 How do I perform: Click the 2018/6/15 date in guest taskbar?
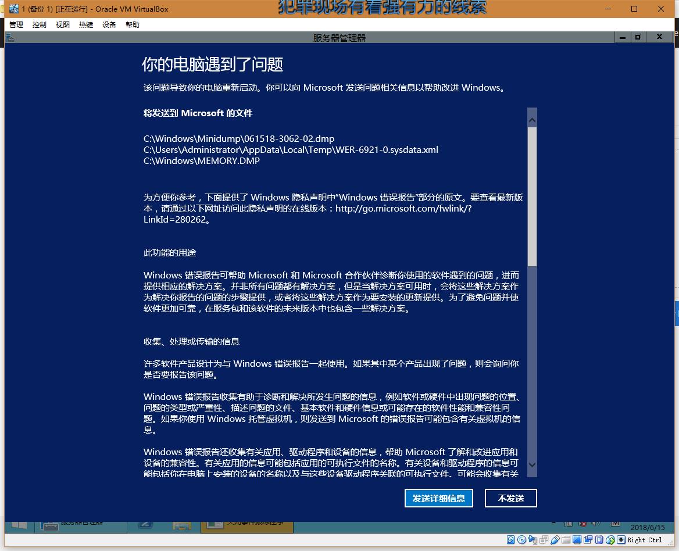pos(648,527)
